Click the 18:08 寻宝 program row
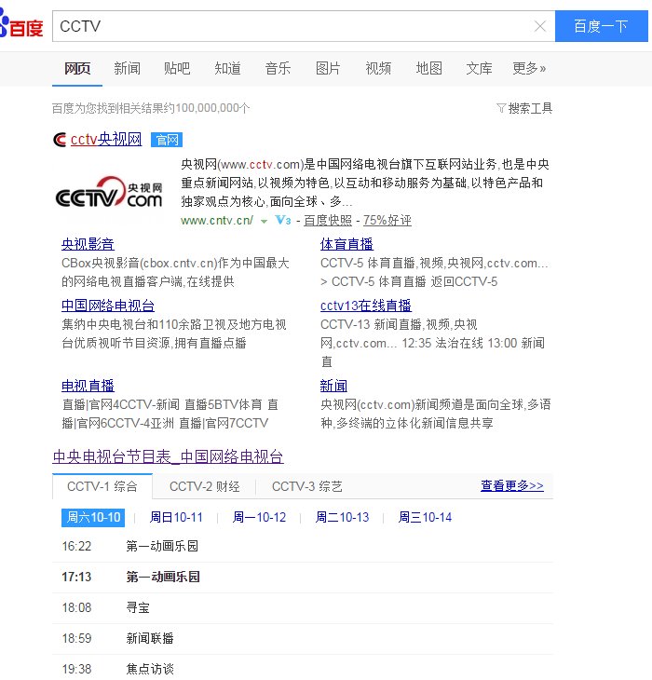This screenshot has height=680, width=652. click(303, 608)
